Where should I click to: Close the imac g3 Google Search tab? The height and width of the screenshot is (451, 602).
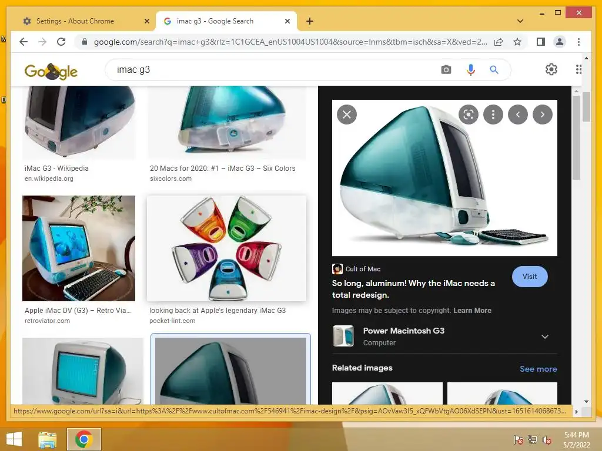[287, 21]
